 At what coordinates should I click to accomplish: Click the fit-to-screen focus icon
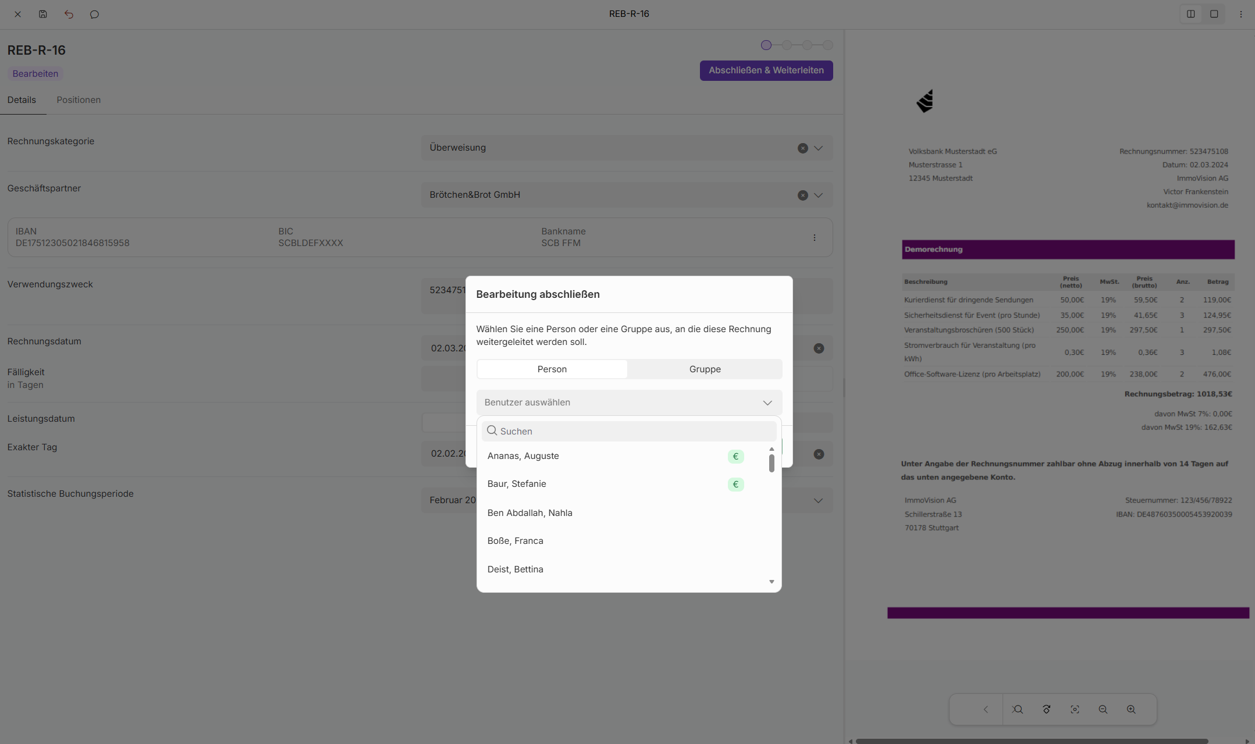click(1075, 709)
